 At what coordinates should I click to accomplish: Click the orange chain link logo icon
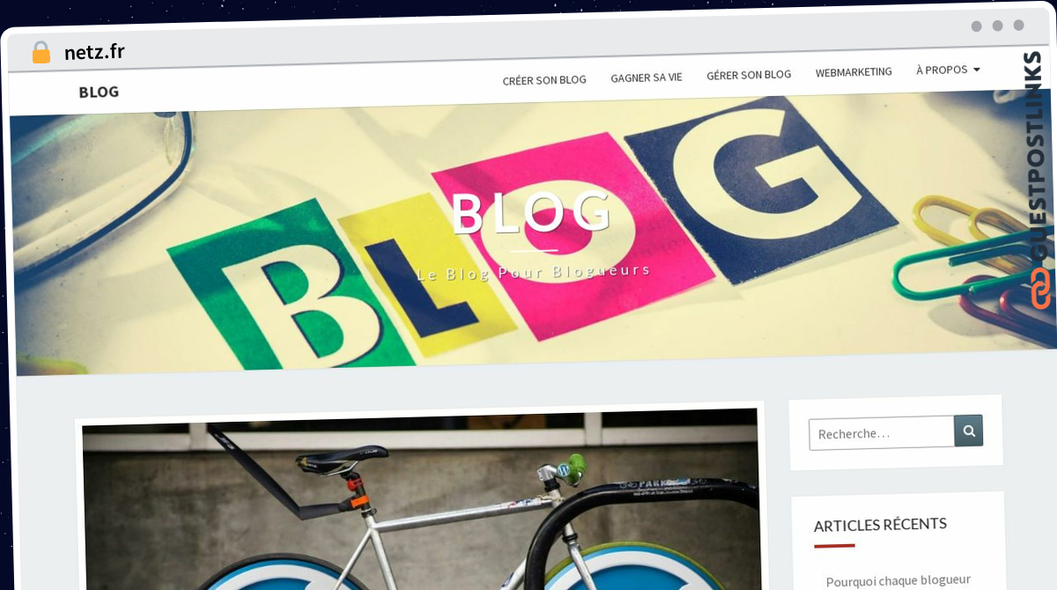(1041, 288)
